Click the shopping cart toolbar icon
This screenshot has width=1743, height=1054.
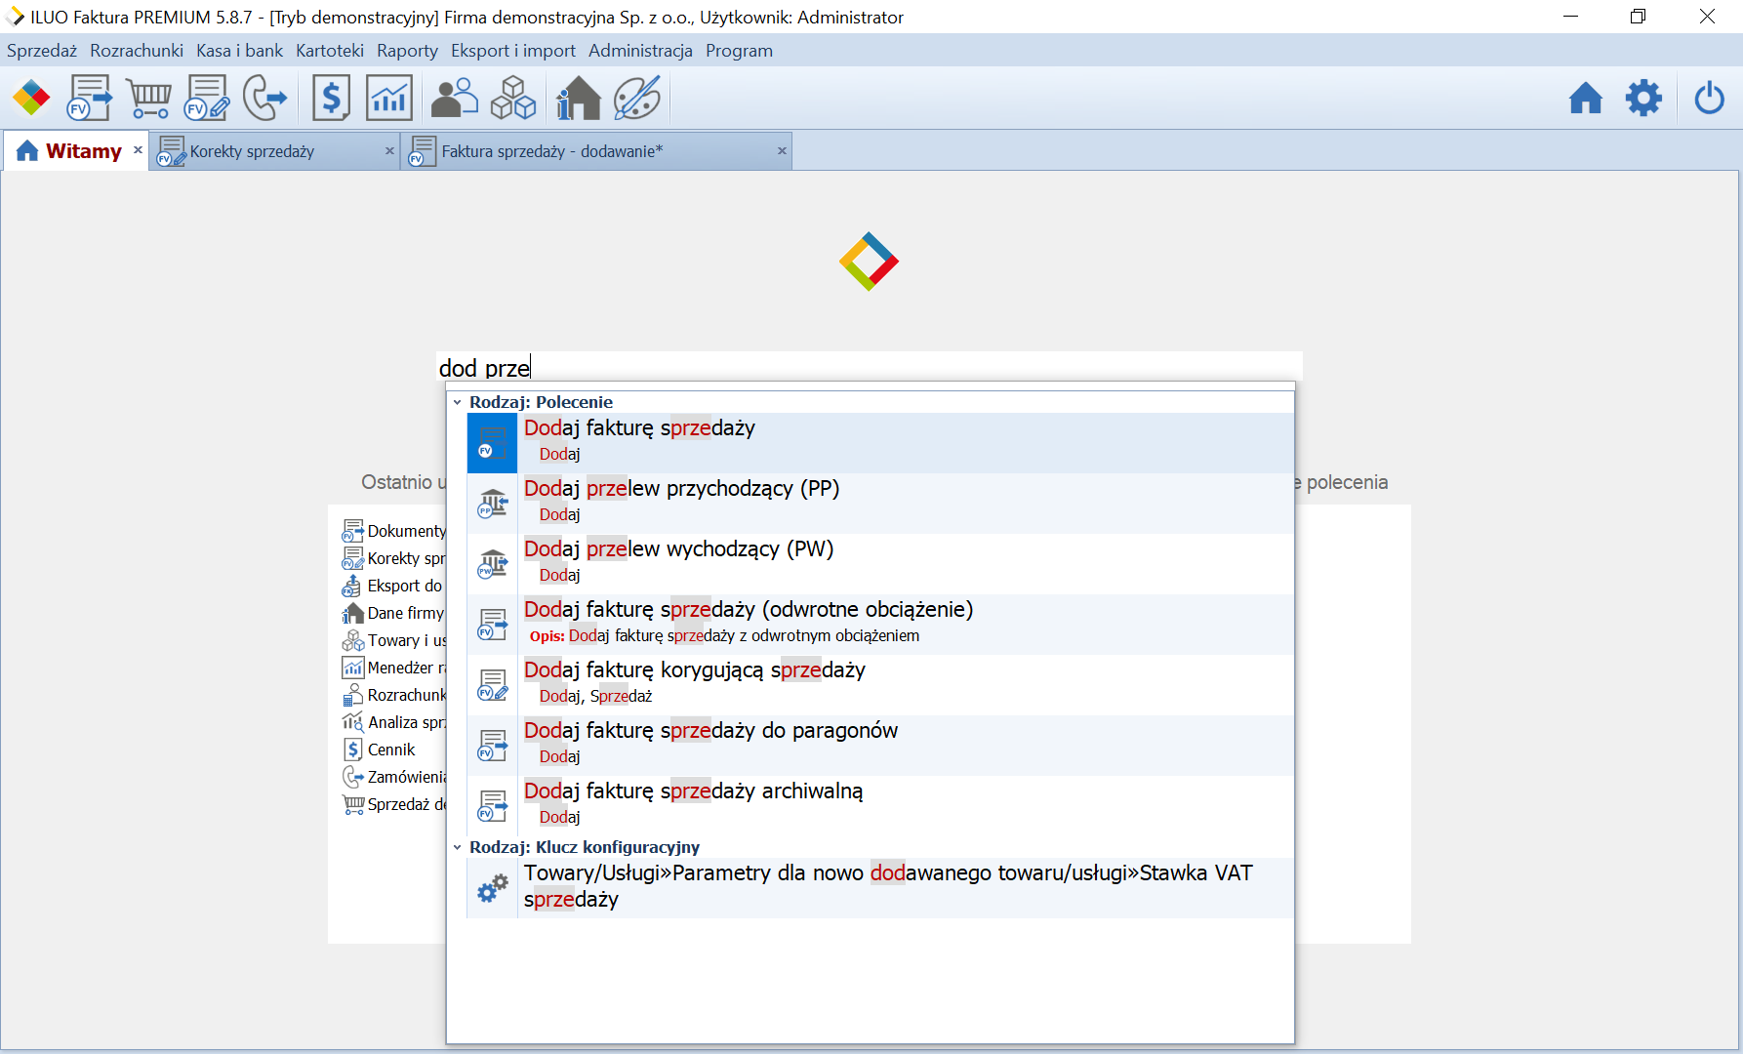click(x=149, y=99)
